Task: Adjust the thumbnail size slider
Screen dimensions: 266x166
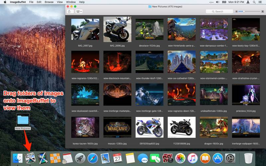Action: (x=249, y=11)
